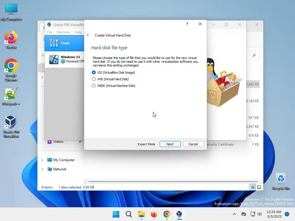Open File menu in VirtualBox Manager
This screenshot has width=295, height=221.
tap(50, 32)
